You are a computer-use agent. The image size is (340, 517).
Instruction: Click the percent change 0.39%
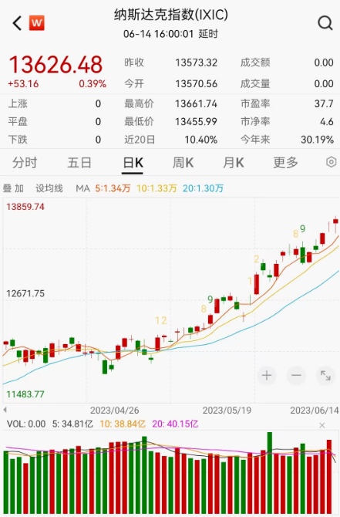93,84
